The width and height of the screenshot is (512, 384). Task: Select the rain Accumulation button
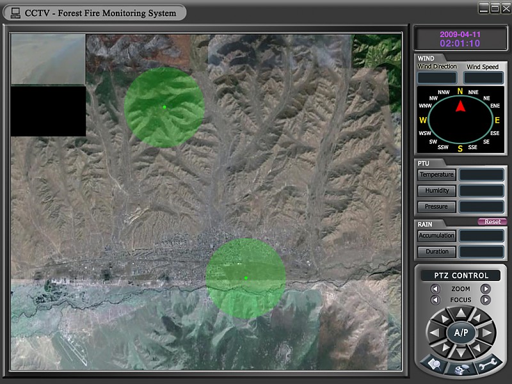[436, 236]
